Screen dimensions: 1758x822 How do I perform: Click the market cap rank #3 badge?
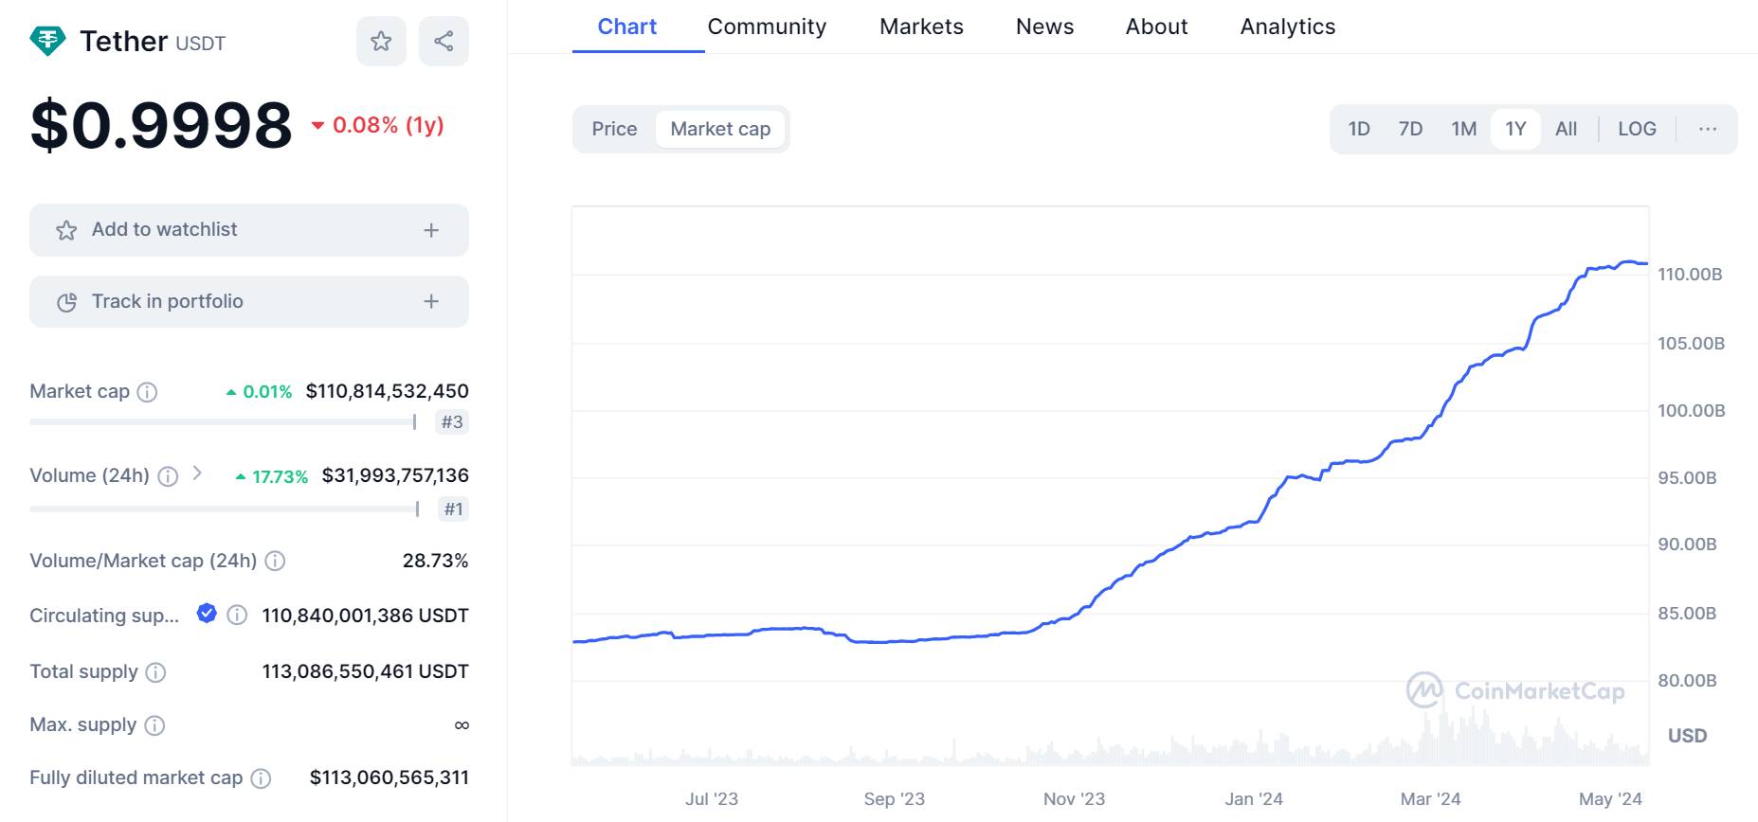(452, 422)
